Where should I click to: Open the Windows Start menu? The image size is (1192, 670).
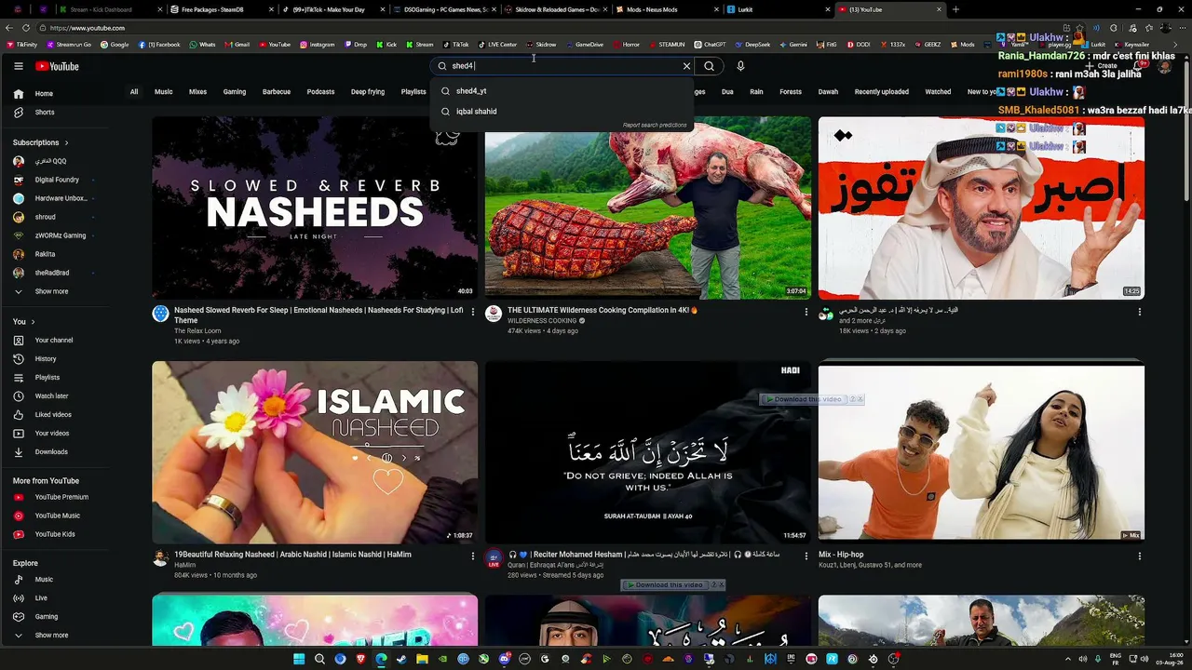pos(299,660)
